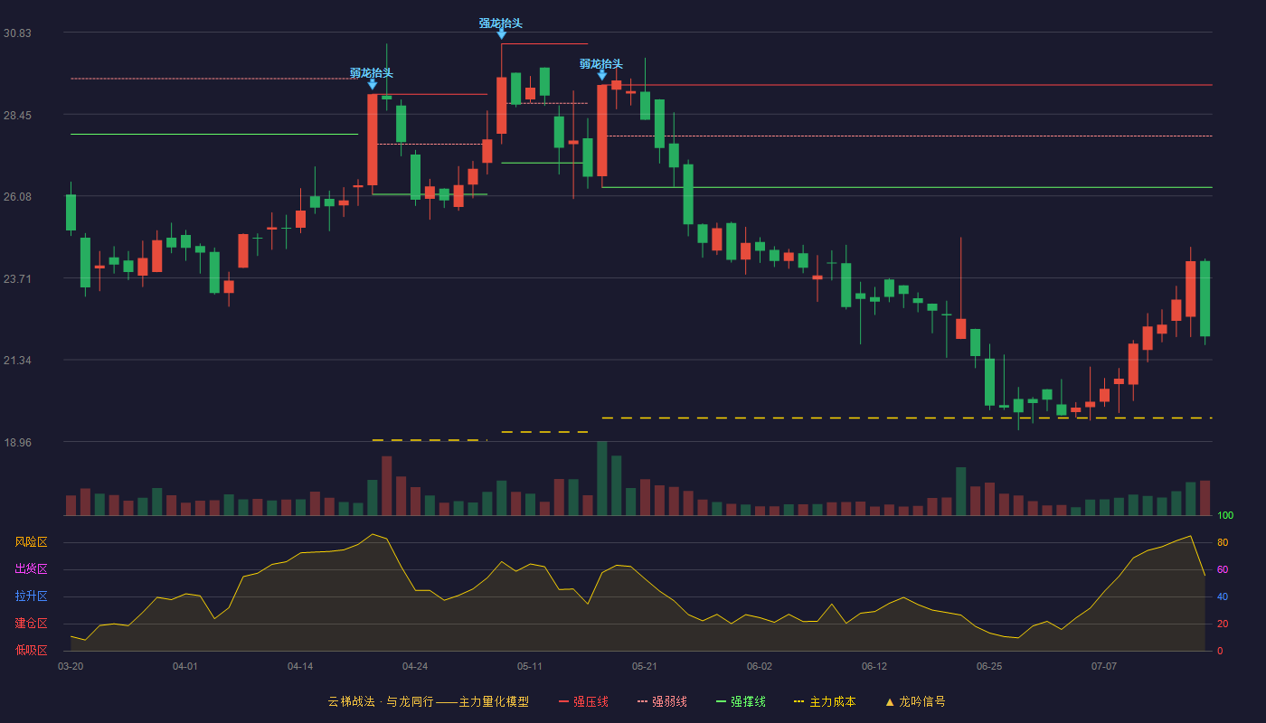Viewport: 1266px width, 723px height.
Task: Click the 06-02 date label
Action: click(x=760, y=666)
